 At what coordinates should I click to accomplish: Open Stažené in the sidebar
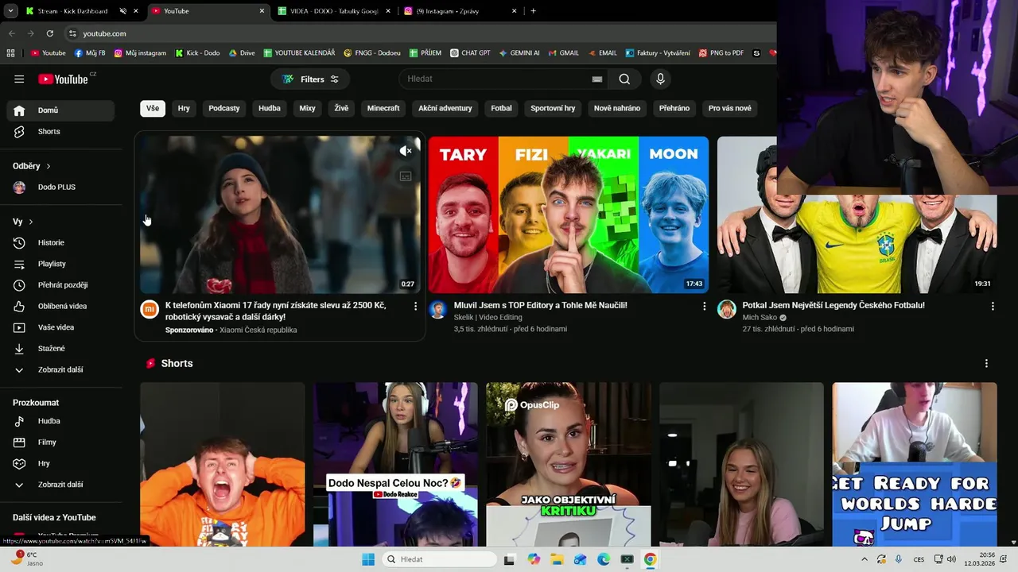coord(60,349)
